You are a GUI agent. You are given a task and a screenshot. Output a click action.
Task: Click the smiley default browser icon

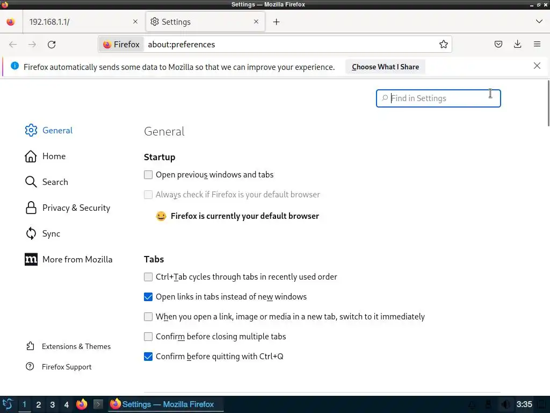(161, 216)
